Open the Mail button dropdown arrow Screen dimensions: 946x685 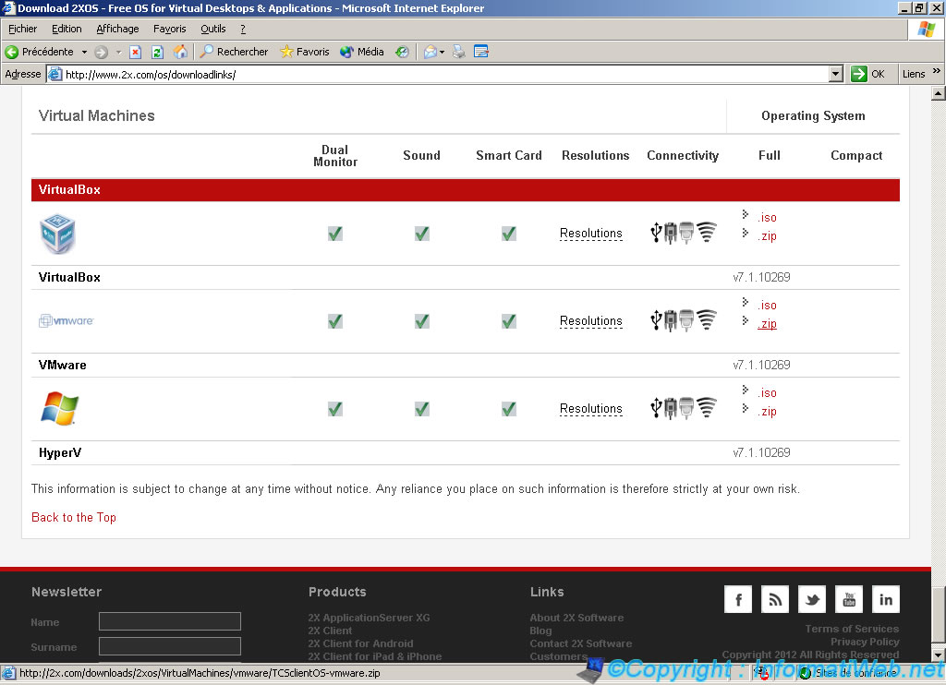point(443,52)
